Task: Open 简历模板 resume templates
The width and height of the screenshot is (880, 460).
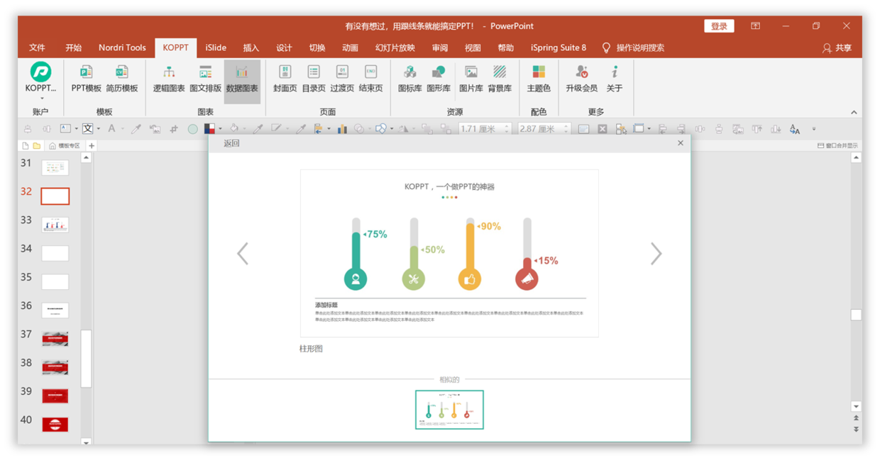Action: [x=122, y=79]
